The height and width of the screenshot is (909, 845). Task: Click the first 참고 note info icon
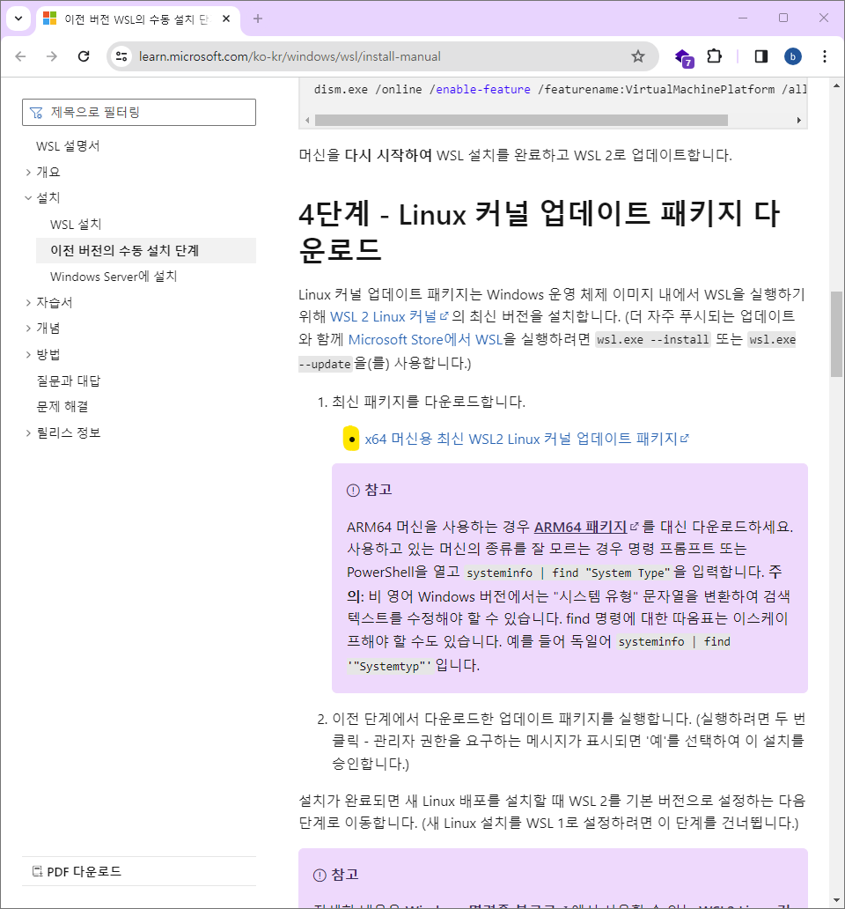point(353,491)
